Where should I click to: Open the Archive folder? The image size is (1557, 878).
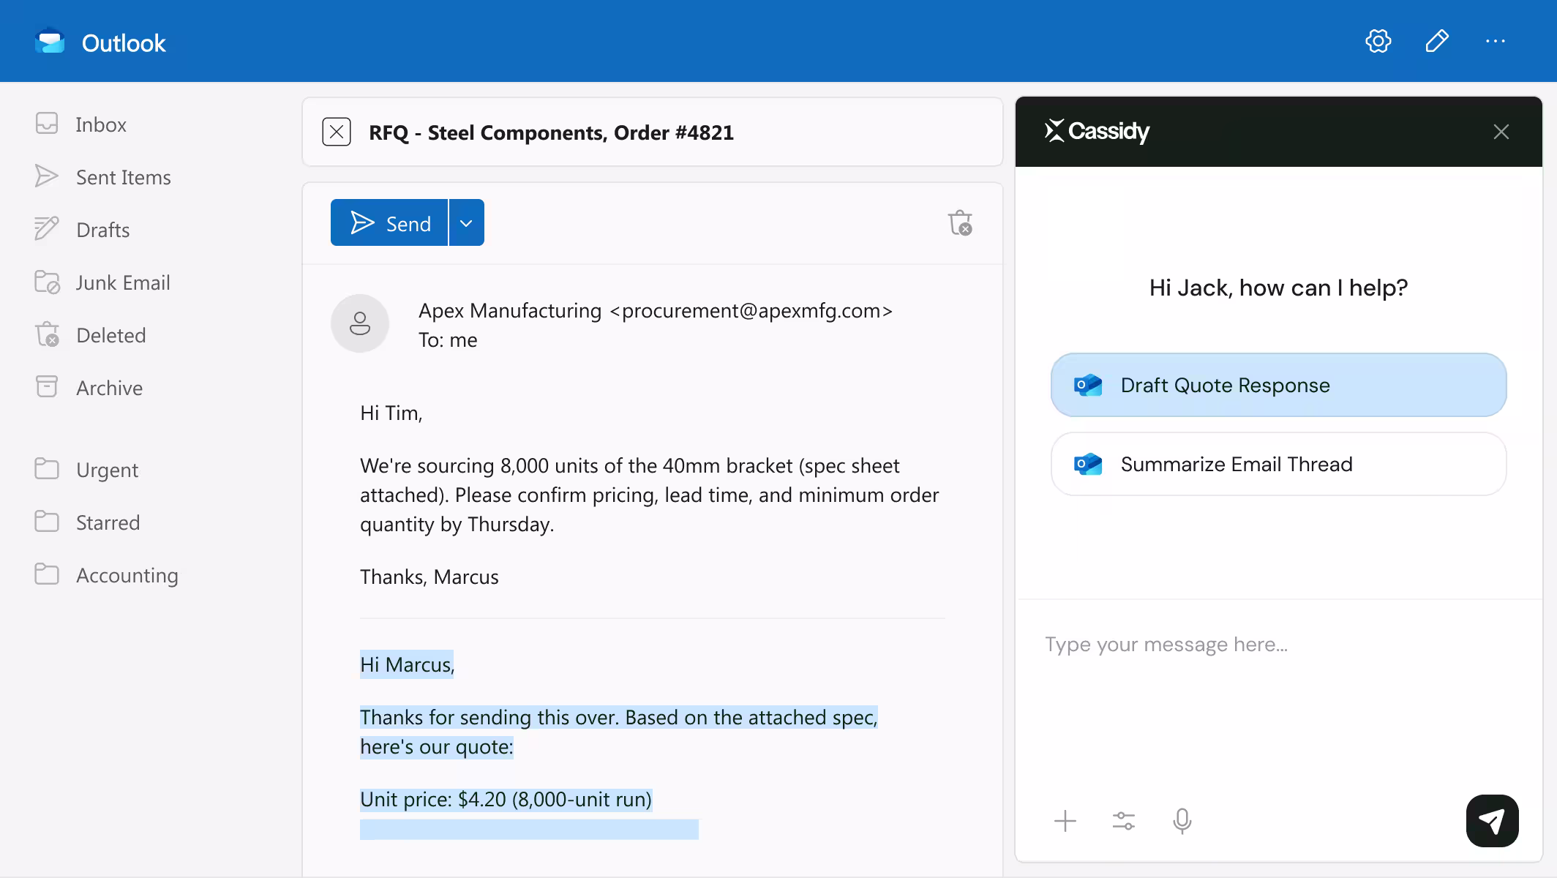(89, 388)
